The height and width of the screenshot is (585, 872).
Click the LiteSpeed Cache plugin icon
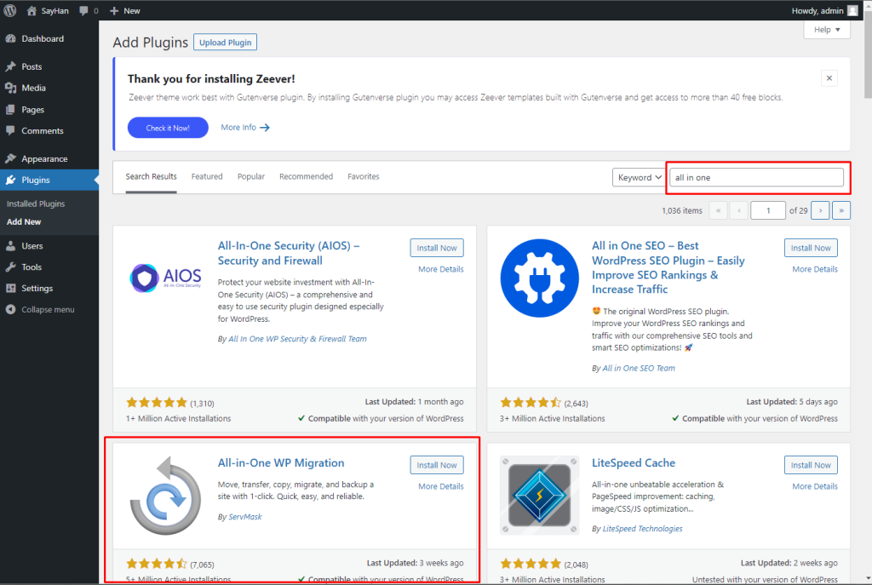click(539, 496)
